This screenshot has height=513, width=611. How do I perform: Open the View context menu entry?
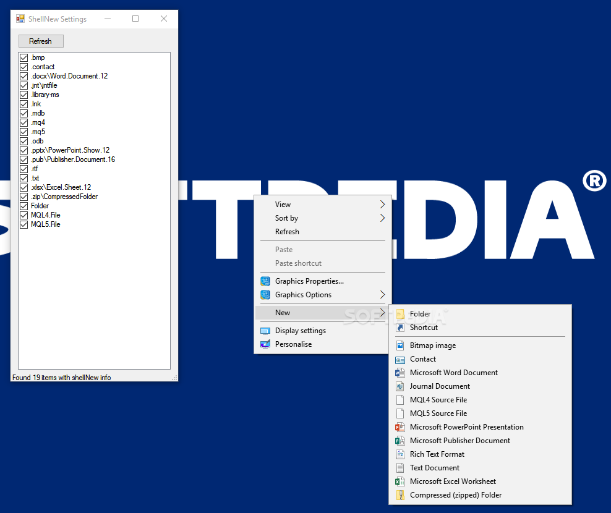coord(323,205)
